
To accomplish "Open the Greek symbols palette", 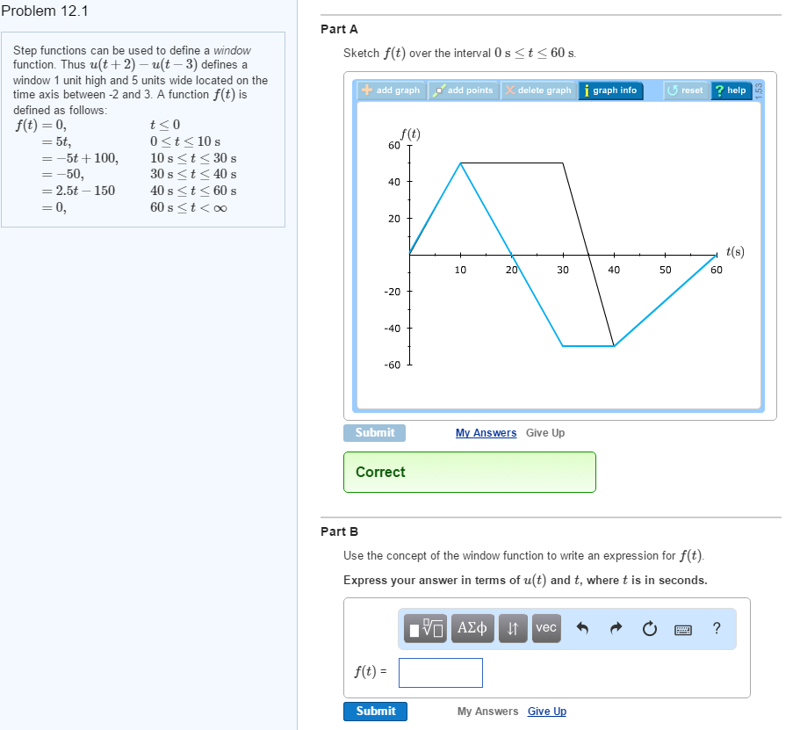I will coord(472,628).
